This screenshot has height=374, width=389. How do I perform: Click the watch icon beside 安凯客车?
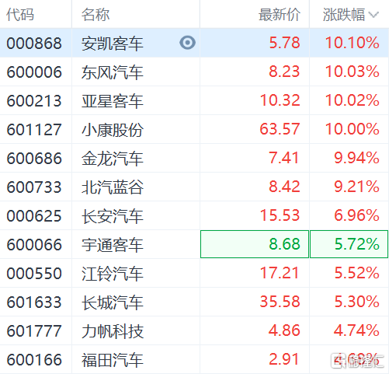tap(187, 43)
